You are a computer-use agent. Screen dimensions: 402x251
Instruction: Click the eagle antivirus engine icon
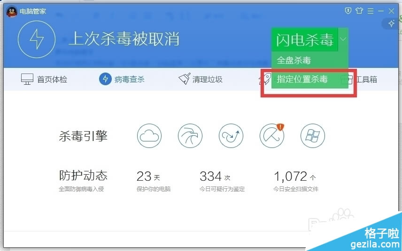coord(190,136)
